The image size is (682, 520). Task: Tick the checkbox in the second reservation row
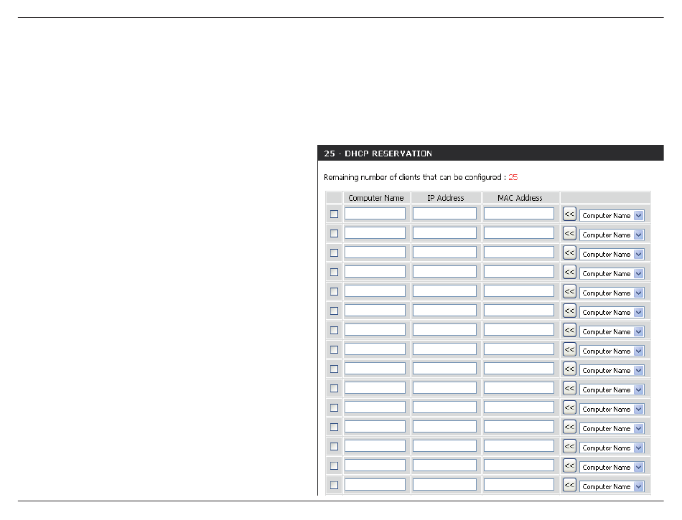[x=334, y=233]
